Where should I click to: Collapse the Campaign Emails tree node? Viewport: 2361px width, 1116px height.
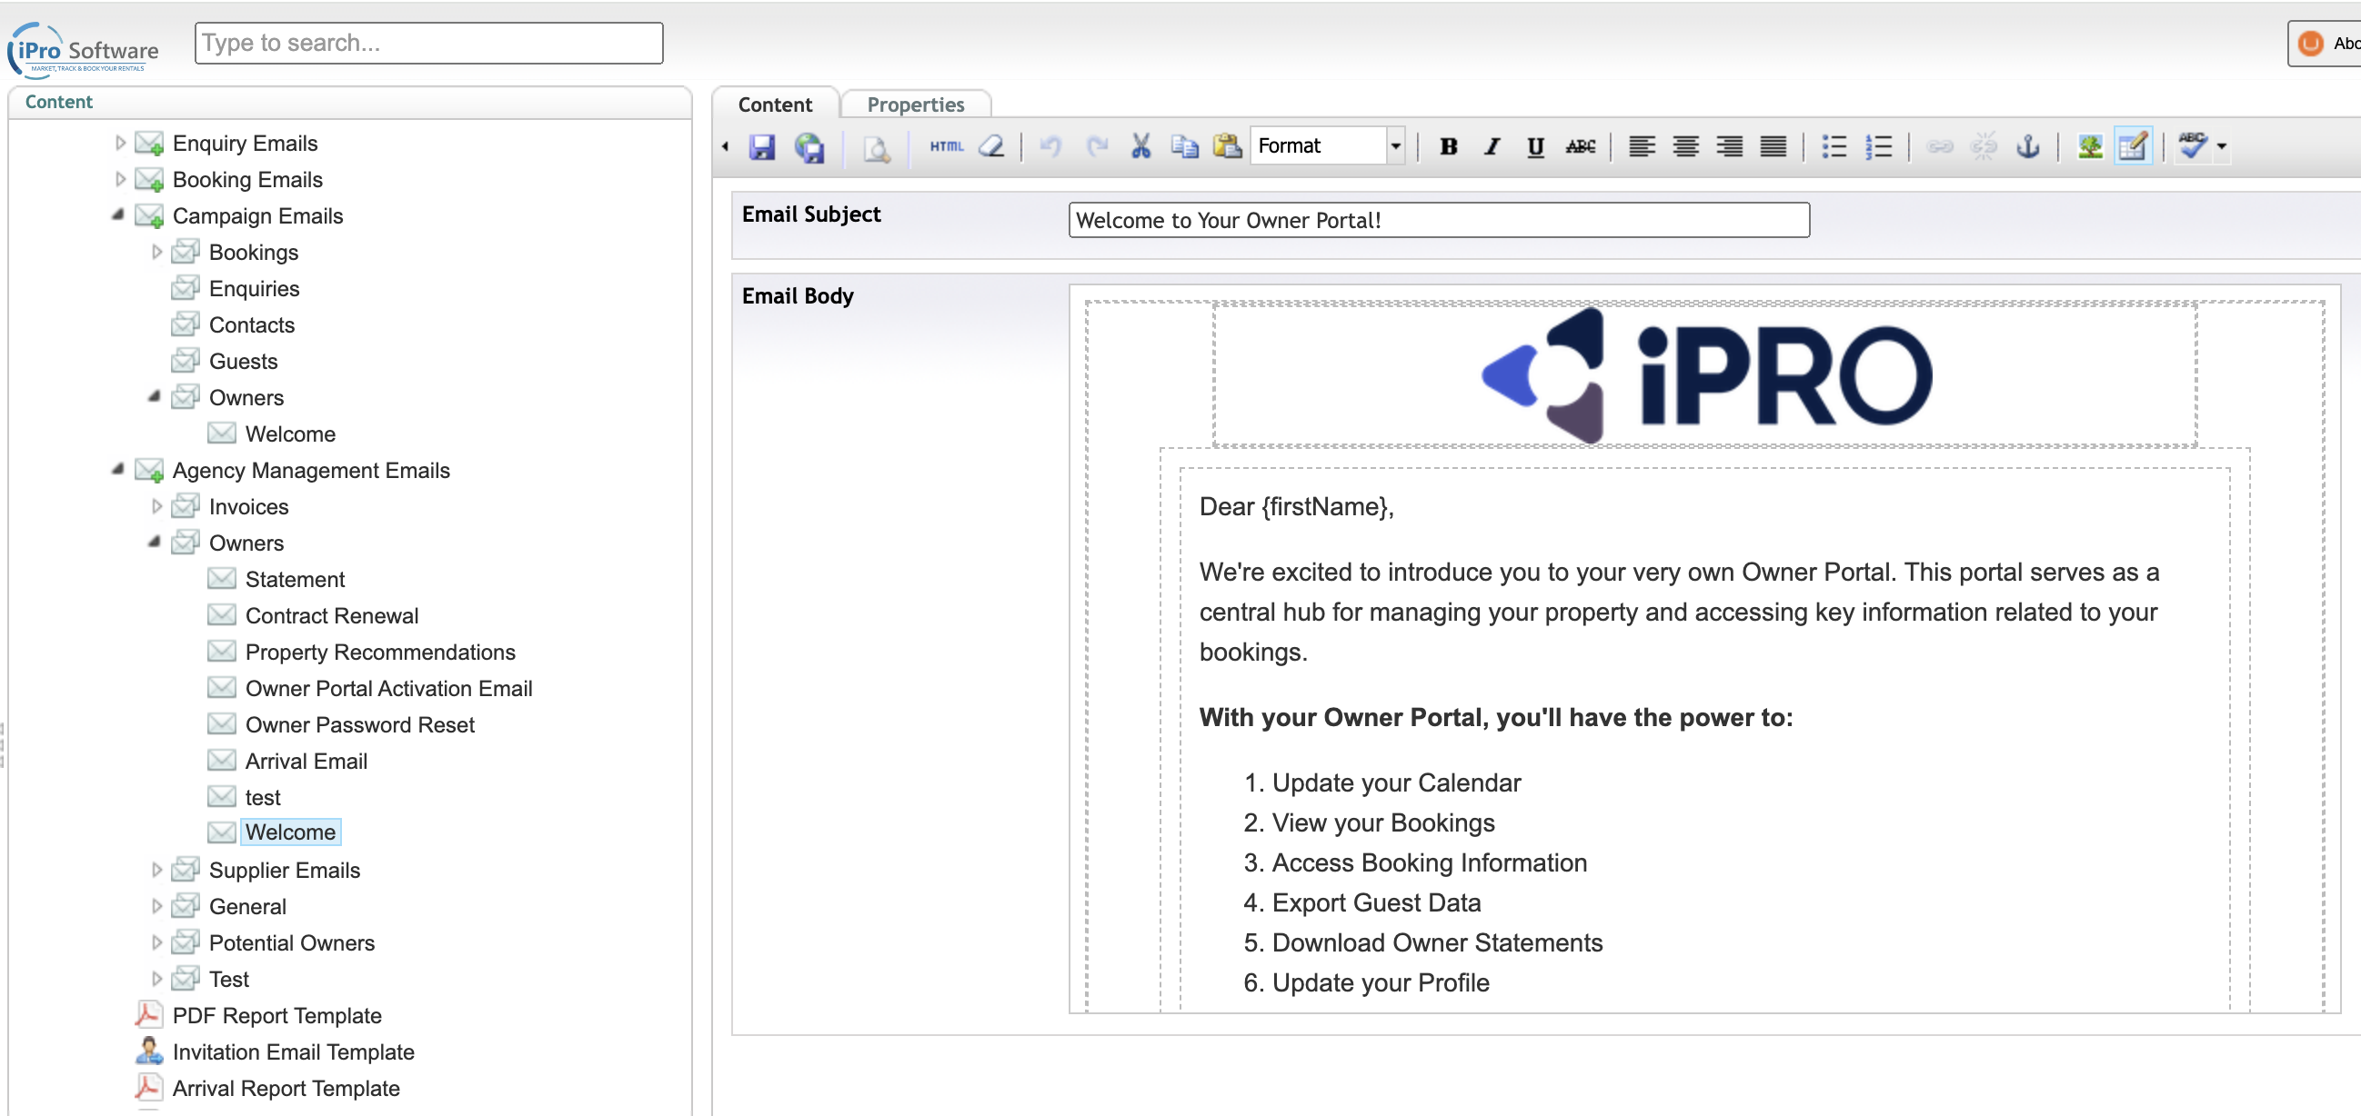click(118, 215)
